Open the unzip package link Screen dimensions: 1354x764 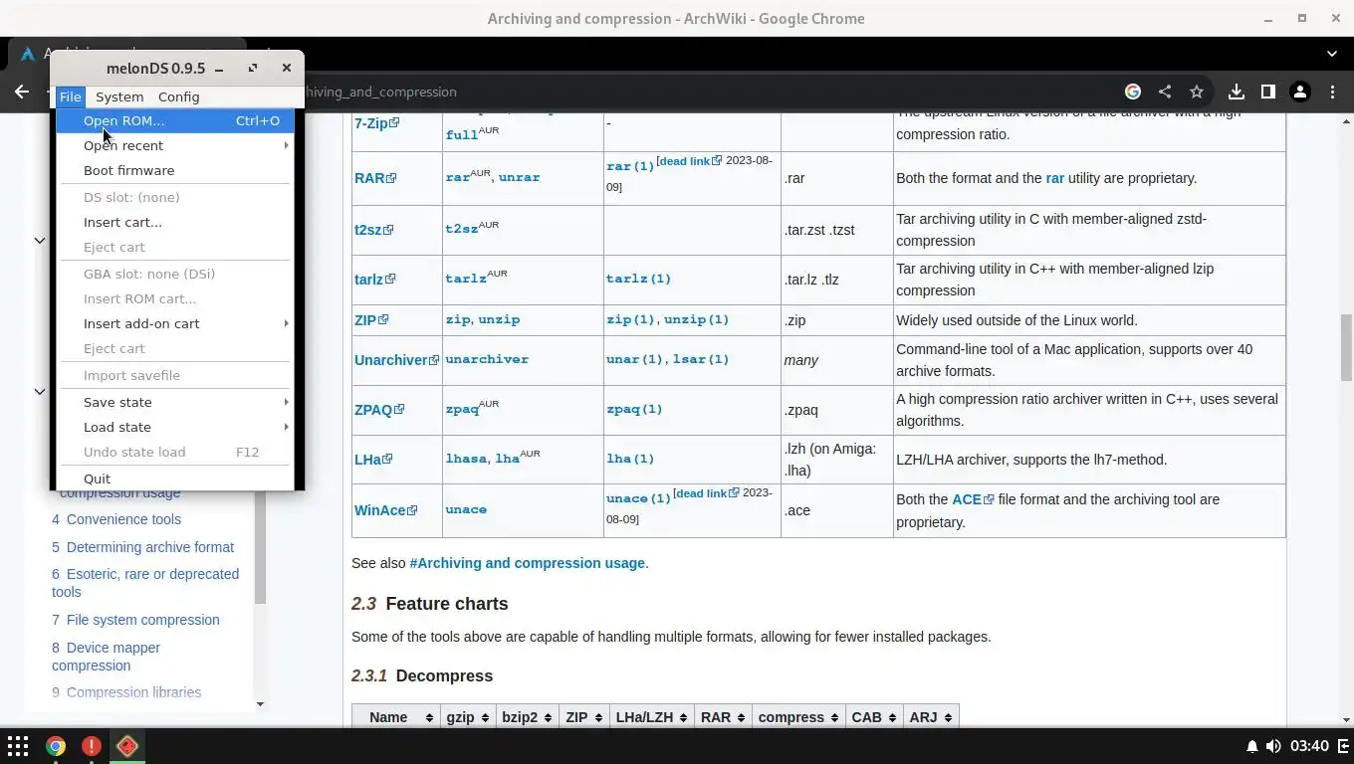coord(499,319)
